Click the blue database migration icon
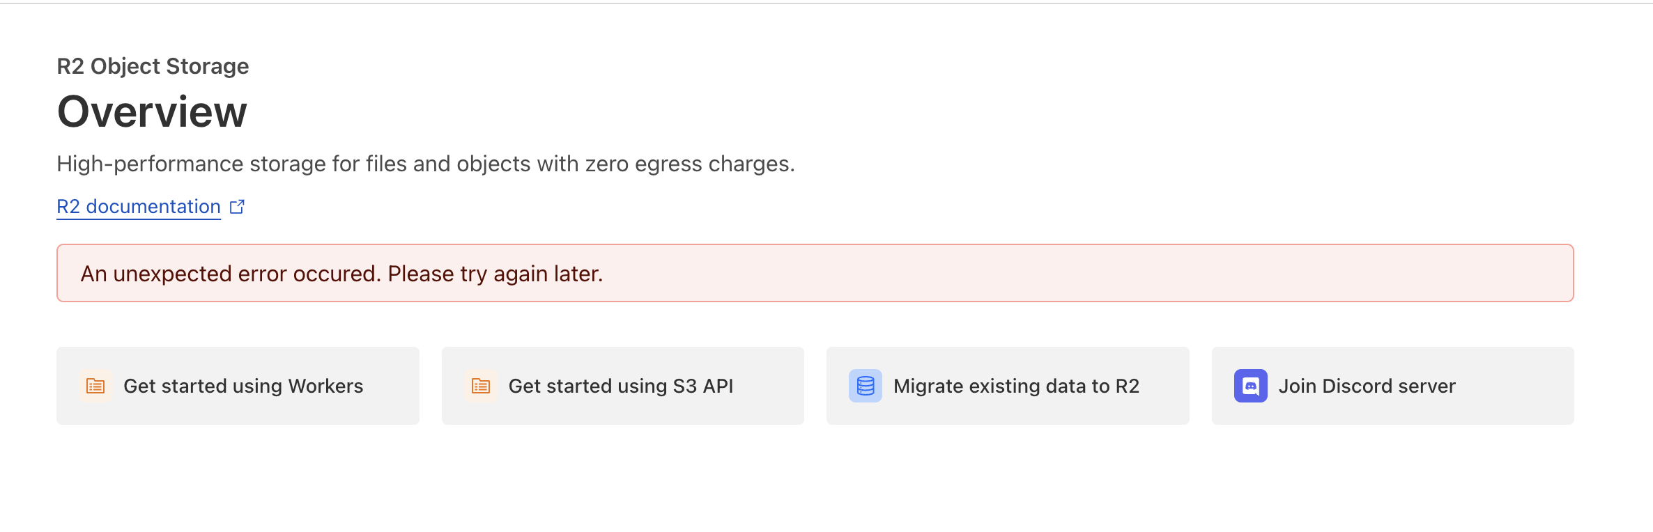Image resolution: width=1653 pixels, height=532 pixels. coord(866,386)
